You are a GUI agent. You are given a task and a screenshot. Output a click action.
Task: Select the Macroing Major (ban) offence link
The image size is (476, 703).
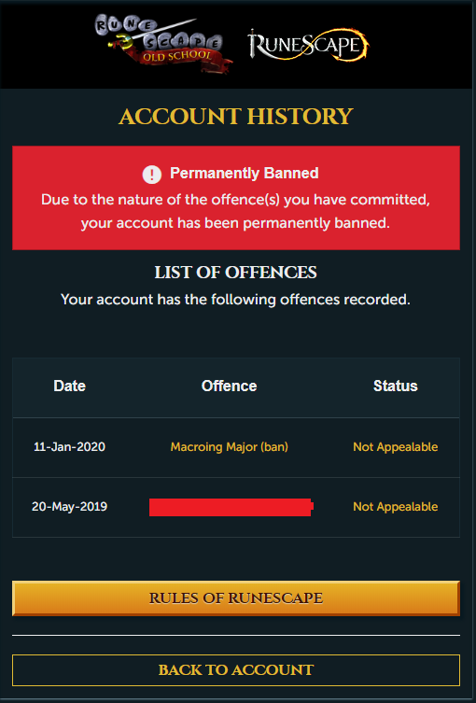coord(229,447)
